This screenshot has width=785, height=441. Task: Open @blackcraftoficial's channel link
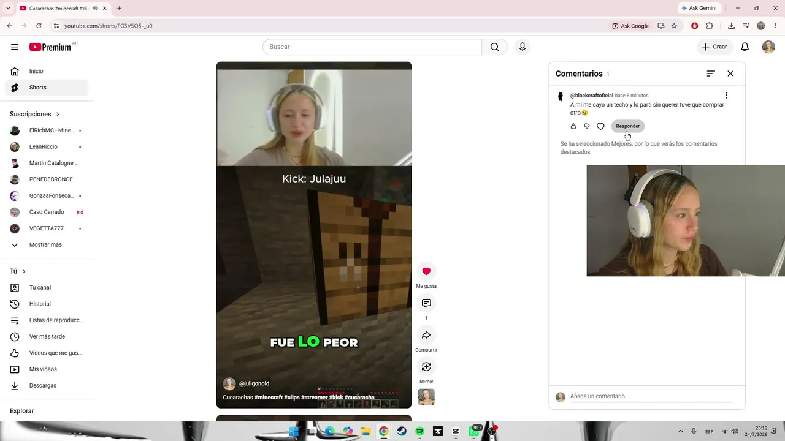[591, 96]
